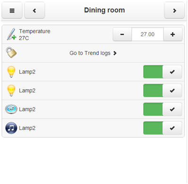Viewport: 188px width, 184px height.
Task: Toggle the compass-row Lamp2 switch
Action: coord(162,109)
